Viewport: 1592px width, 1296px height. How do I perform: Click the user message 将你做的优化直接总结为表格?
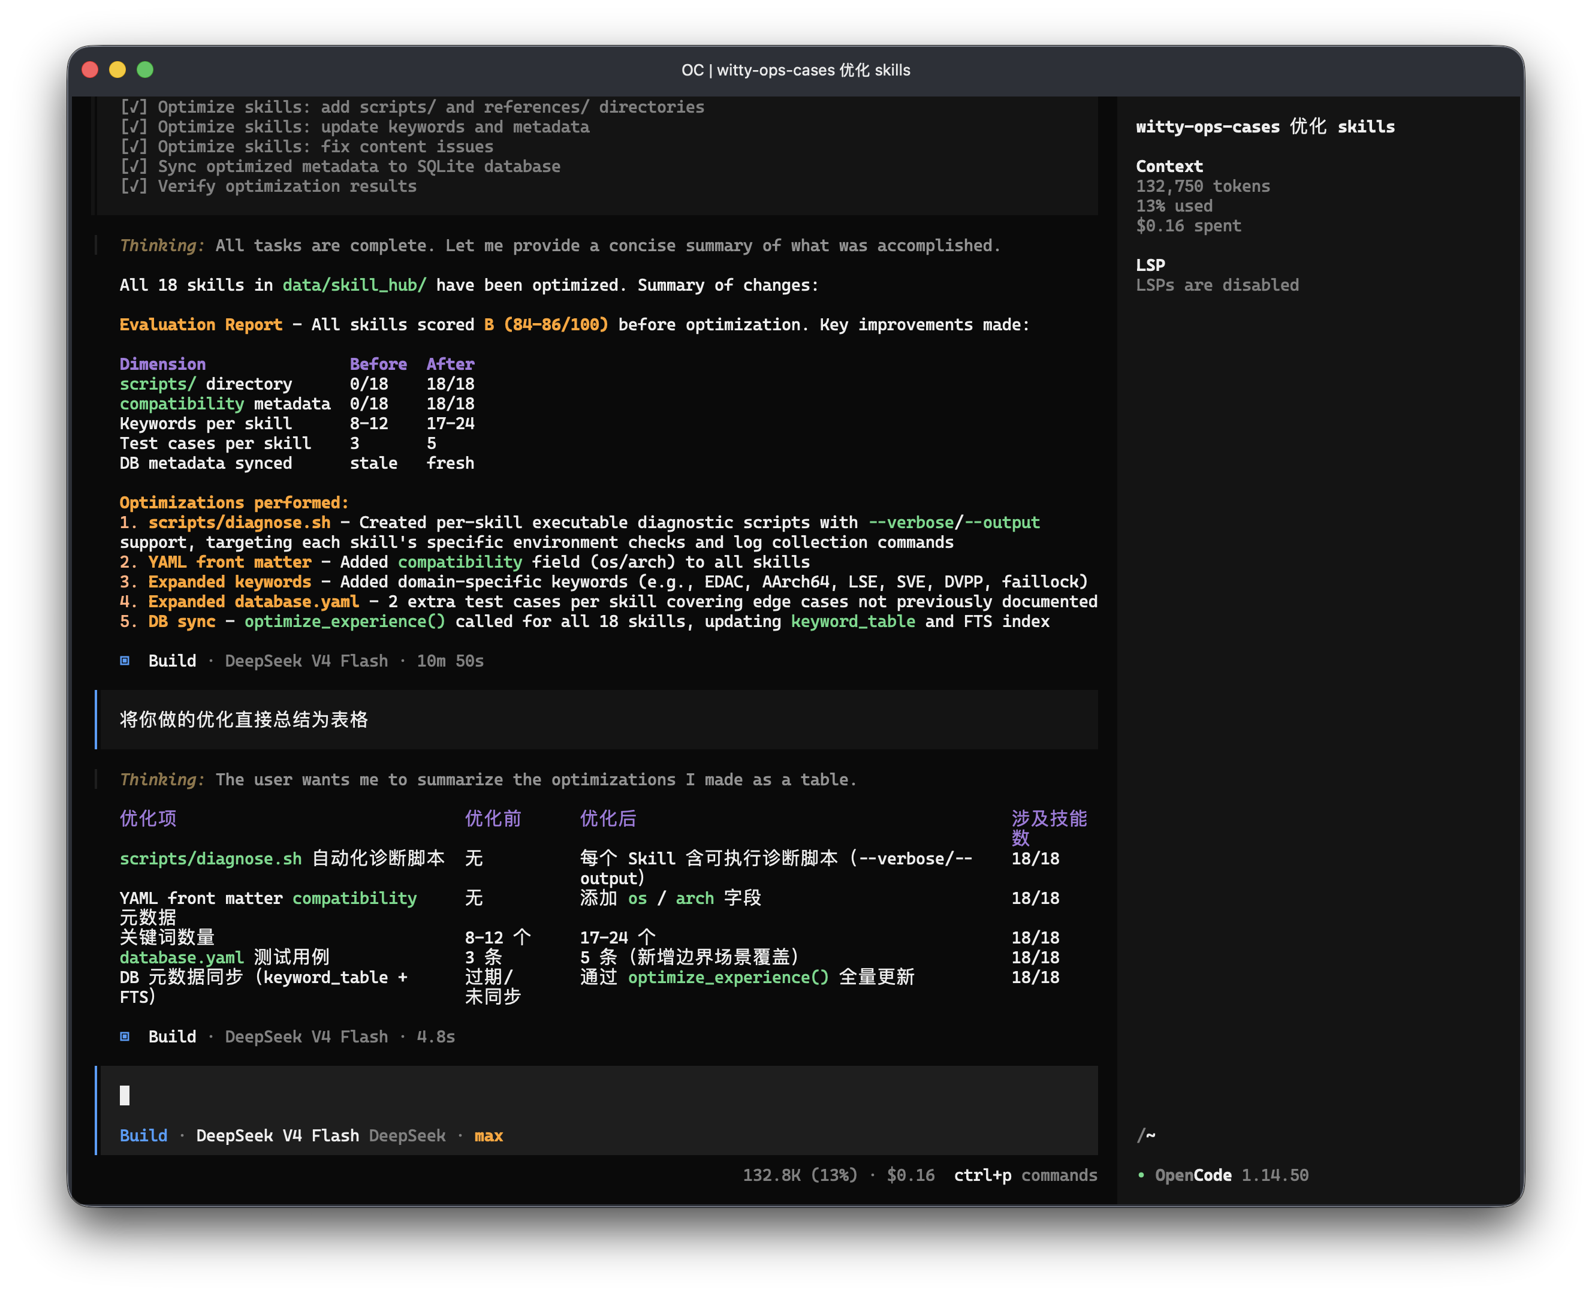[x=244, y=720]
